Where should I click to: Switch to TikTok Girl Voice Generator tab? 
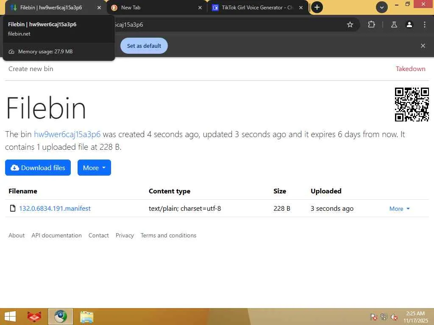(257, 8)
